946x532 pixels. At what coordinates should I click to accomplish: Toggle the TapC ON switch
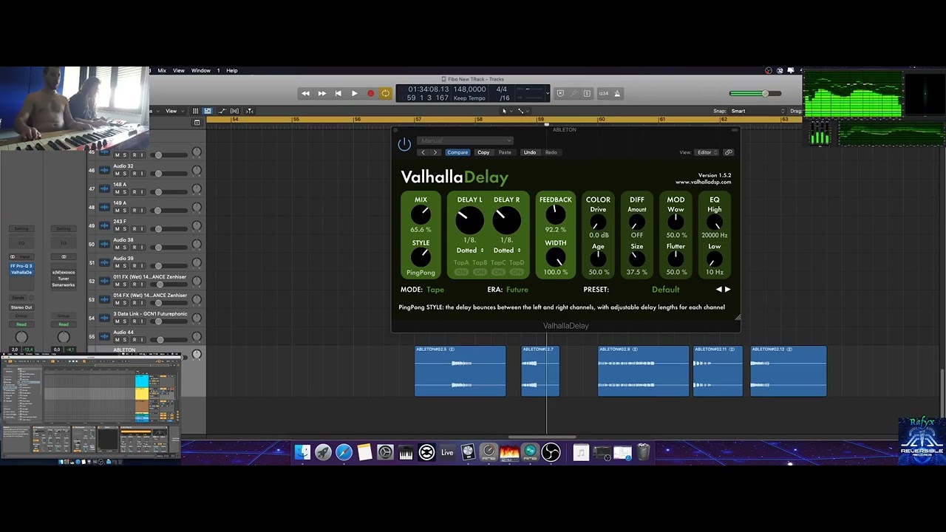tap(498, 272)
